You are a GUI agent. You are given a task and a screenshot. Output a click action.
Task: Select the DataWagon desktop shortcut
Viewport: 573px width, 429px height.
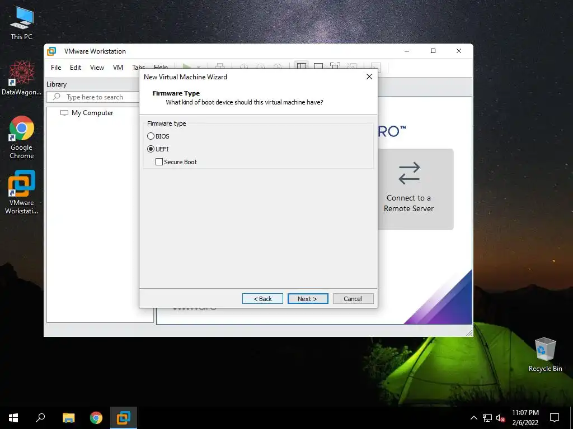click(x=22, y=78)
